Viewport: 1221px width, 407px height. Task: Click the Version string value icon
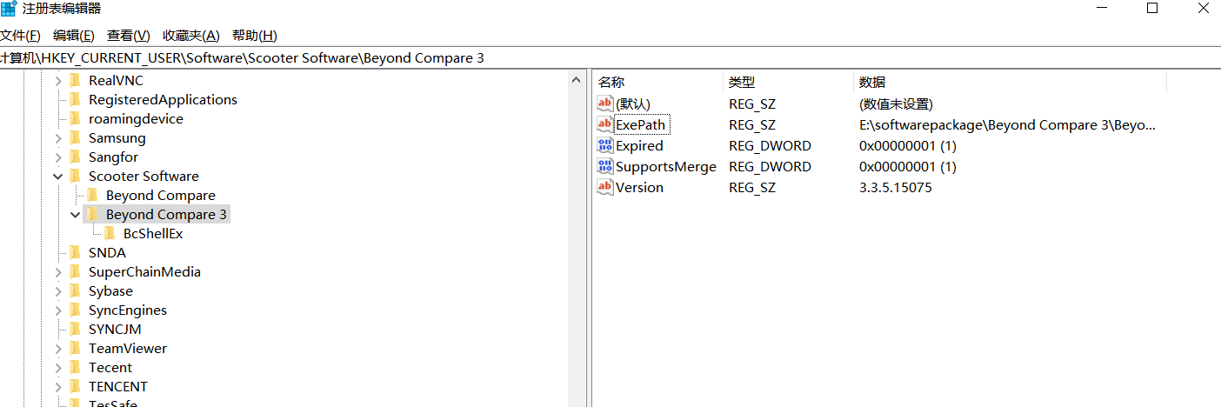(605, 188)
